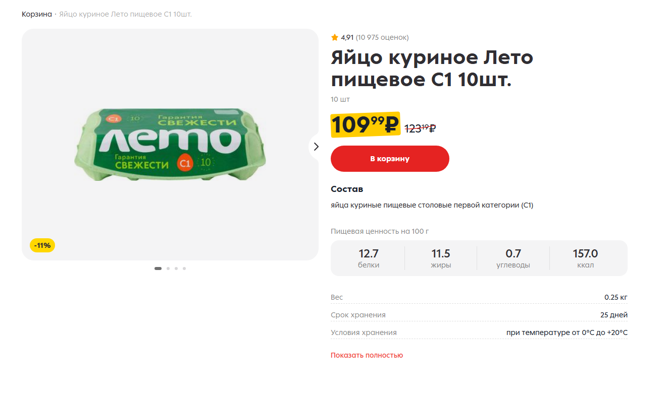Select the first carousel indicator dot
Viewport: 667px width, 402px height.
pyautogui.click(x=158, y=269)
